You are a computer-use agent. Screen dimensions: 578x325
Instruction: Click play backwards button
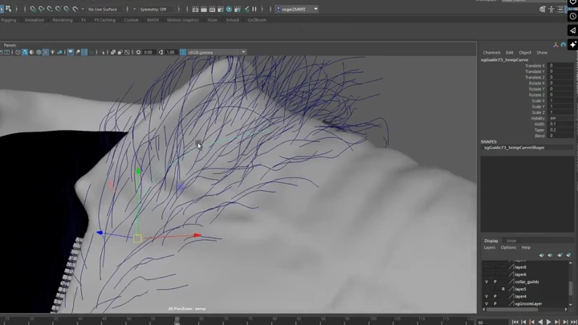tap(540, 322)
